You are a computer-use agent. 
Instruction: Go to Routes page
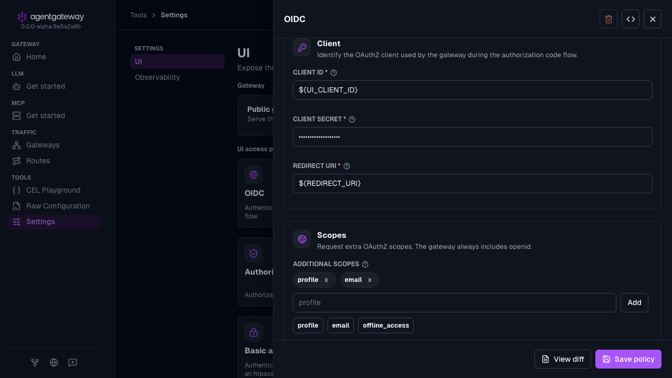[54, 161]
